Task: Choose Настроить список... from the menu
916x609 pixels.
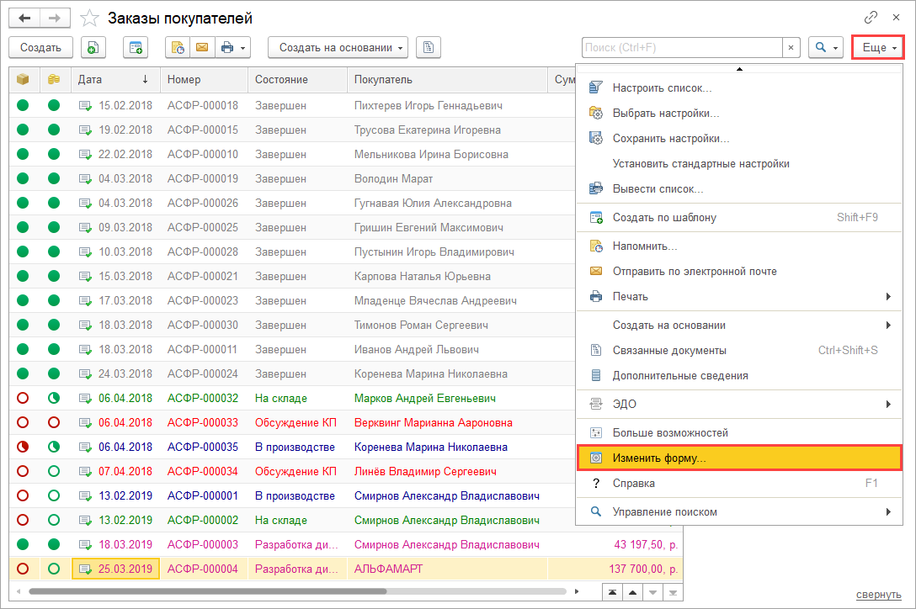Action: click(662, 87)
